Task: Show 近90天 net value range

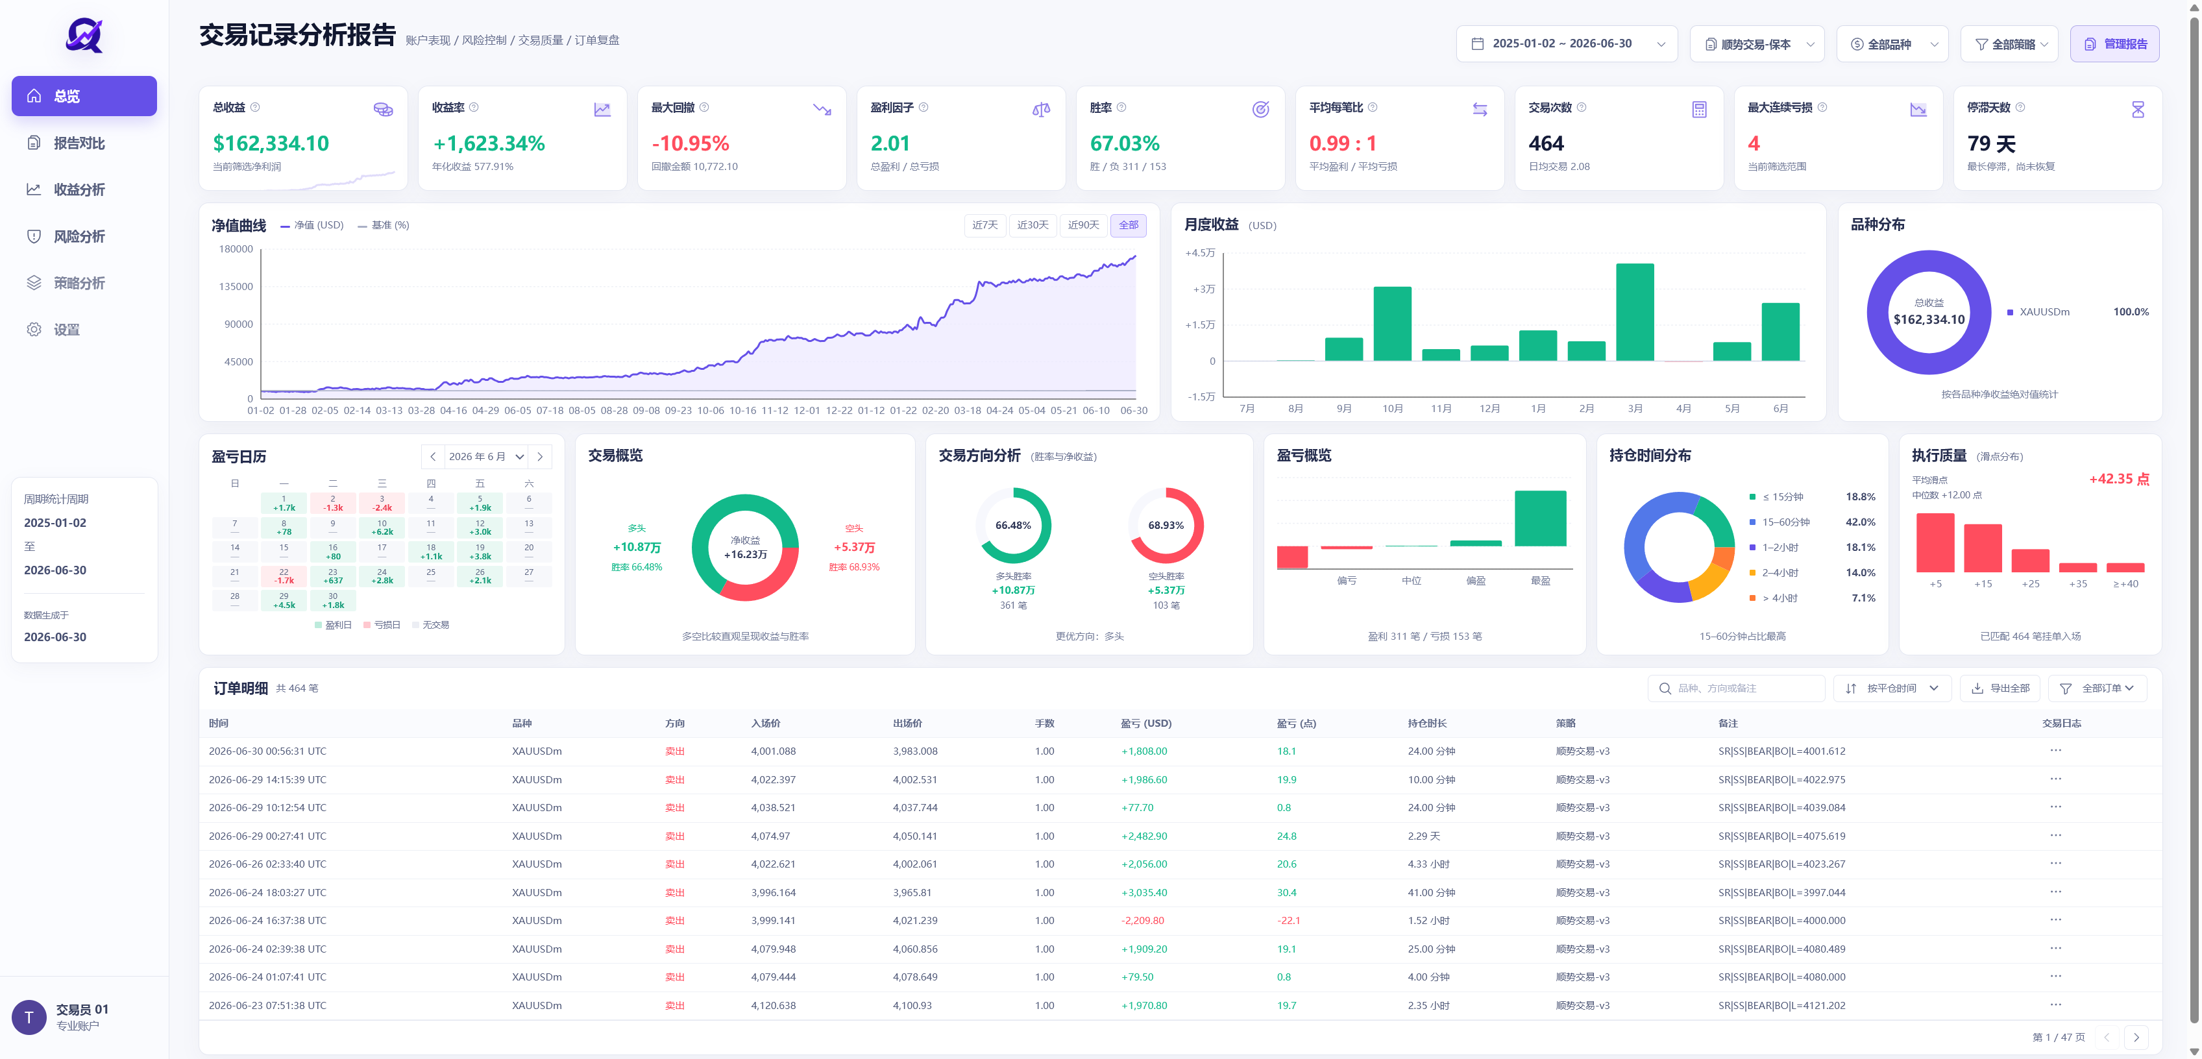Action: [x=1083, y=225]
